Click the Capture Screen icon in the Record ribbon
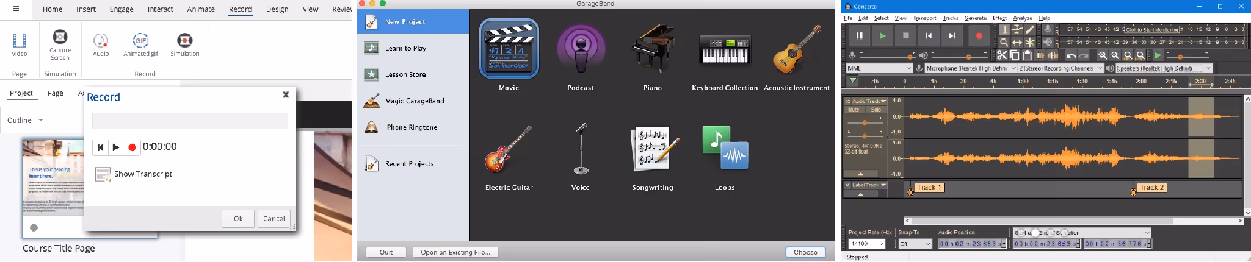Screen dimensions: 1251x262 tap(60, 37)
